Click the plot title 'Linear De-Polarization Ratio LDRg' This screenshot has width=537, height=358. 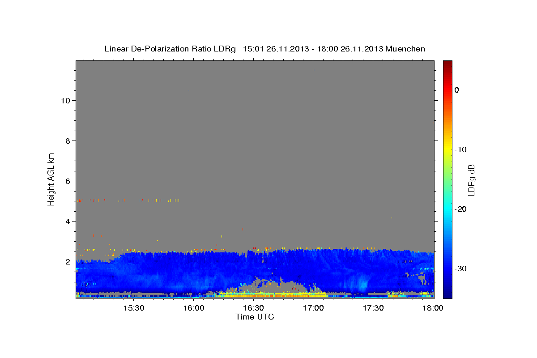pos(170,49)
